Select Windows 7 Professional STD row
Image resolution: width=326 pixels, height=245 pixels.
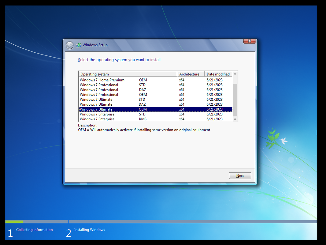pos(156,85)
